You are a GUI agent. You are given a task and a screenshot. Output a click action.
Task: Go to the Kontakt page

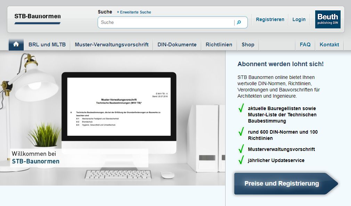click(x=329, y=45)
